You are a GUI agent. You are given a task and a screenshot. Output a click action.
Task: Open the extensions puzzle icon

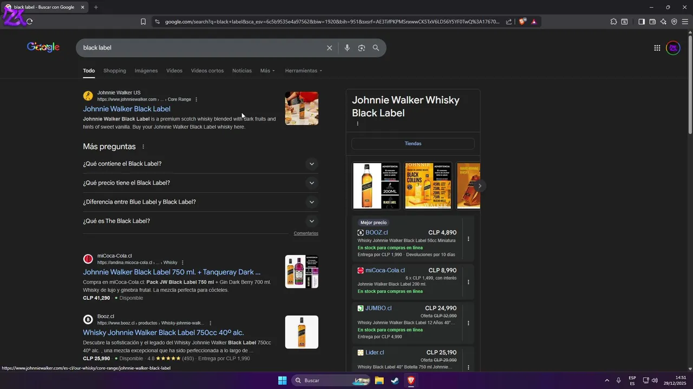coord(613,22)
